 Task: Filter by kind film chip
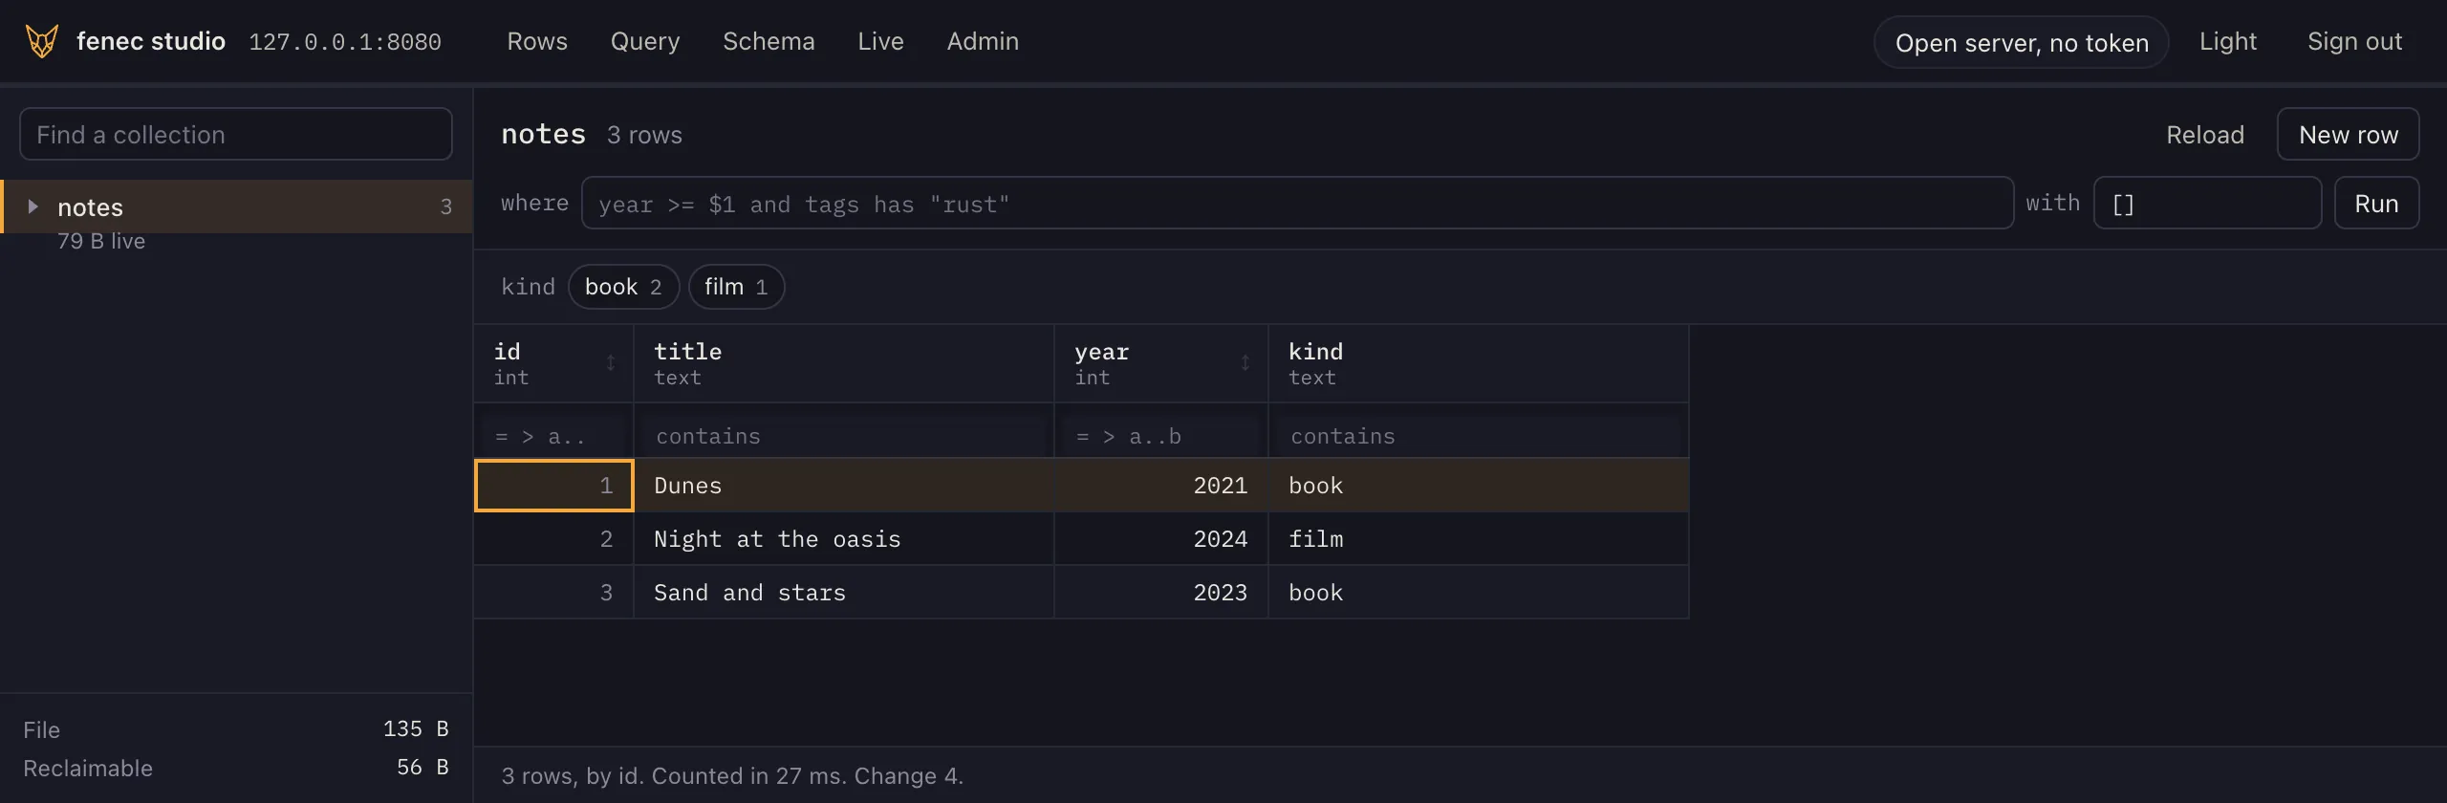click(x=736, y=287)
